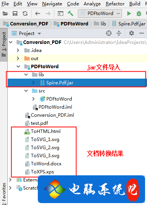The width and height of the screenshot is (147, 205).
Task: Select ToSVG_1.svg file
Action: 45,139
